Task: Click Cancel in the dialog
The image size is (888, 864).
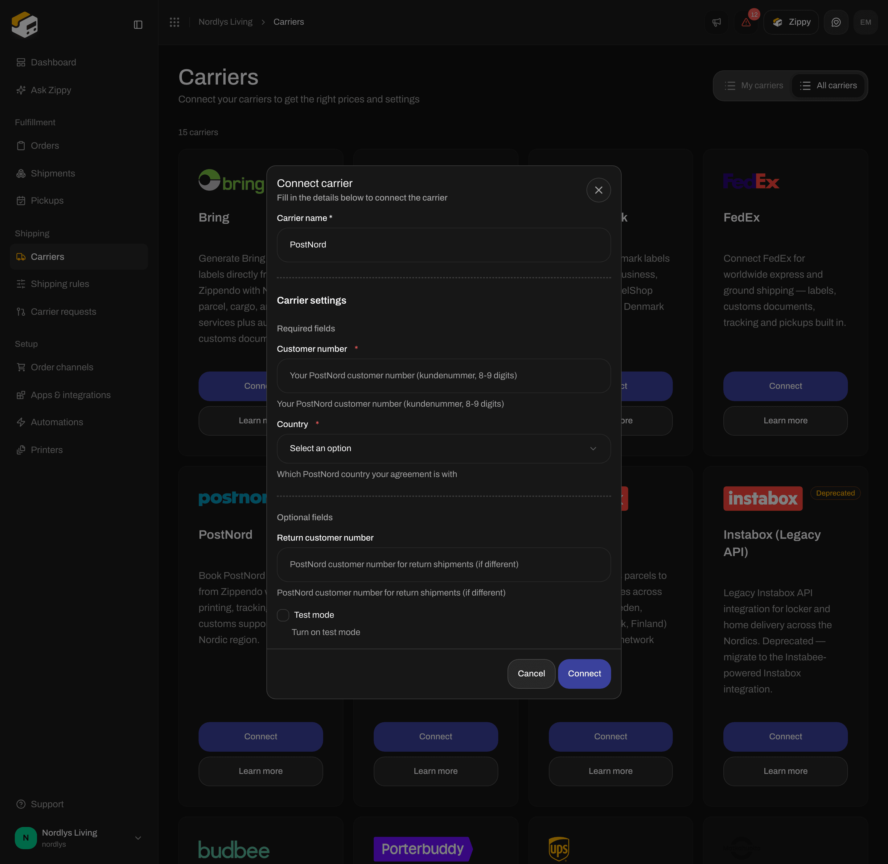Action: click(531, 673)
